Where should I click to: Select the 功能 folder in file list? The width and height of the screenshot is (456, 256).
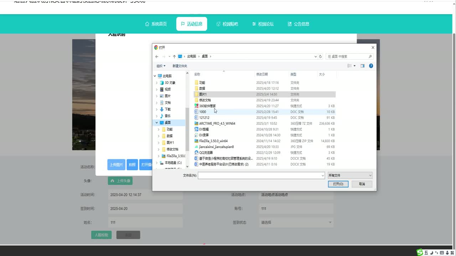202,82
